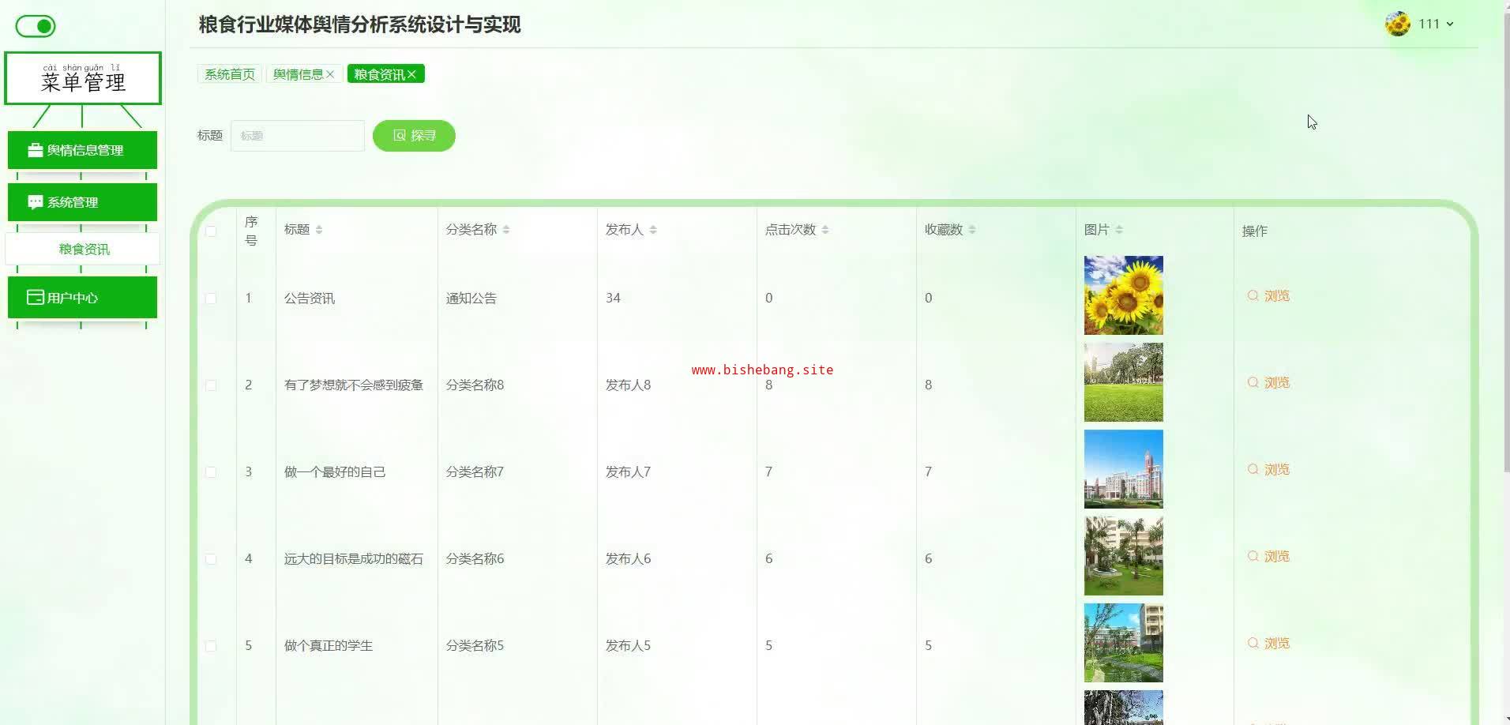Open the sunflower image in row 1
This screenshot has width=1510, height=725.
click(x=1124, y=295)
